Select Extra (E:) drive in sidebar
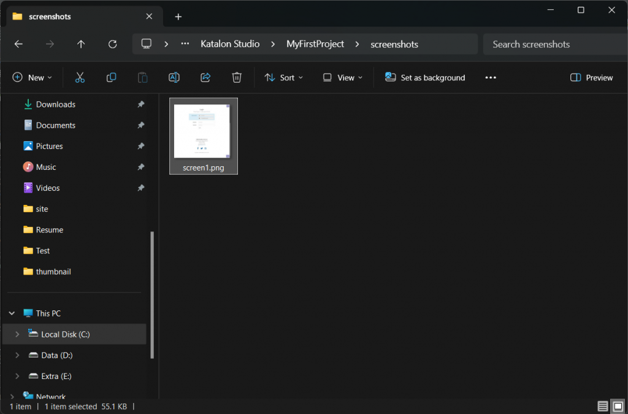Screen dimensions: 628x414 pyautogui.click(x=56, y=375)
